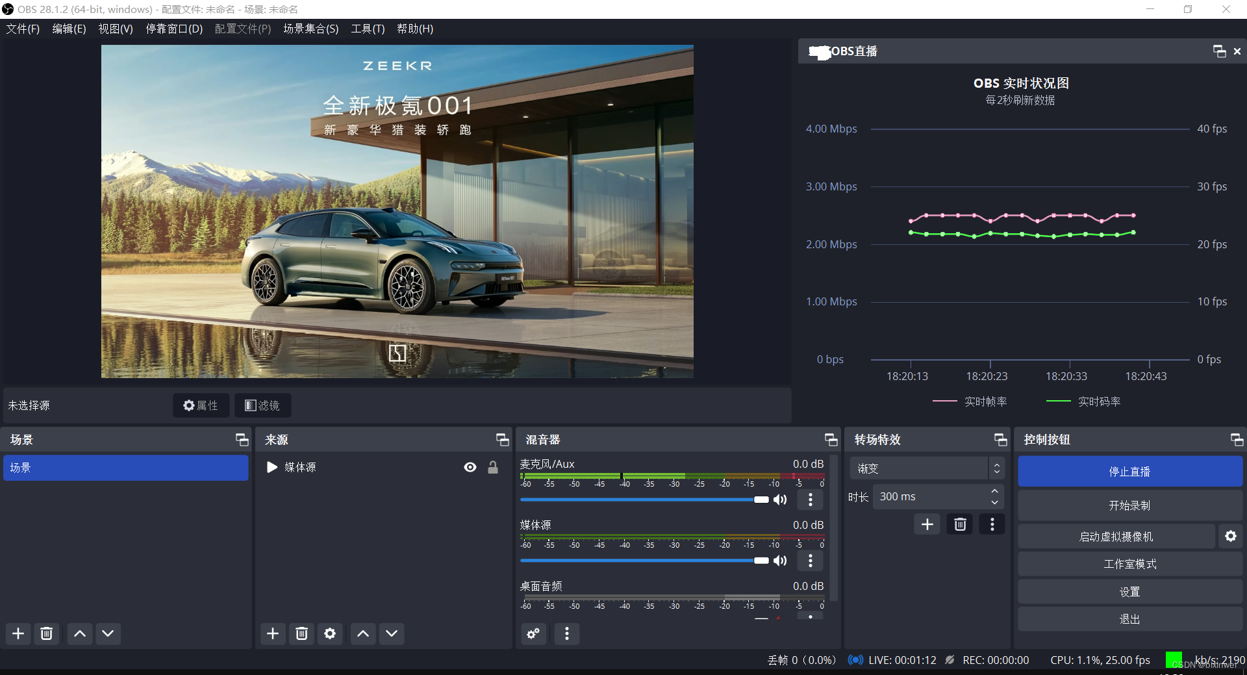Screen dimensions: 1247x675
Task: Open source 滤镜 filters button
Action: pos(262,405)
